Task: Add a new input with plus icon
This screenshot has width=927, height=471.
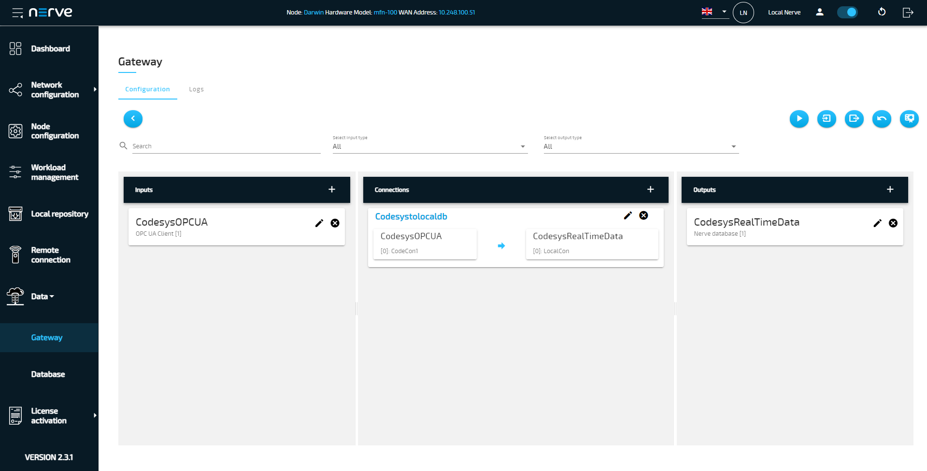Action: 332,189
